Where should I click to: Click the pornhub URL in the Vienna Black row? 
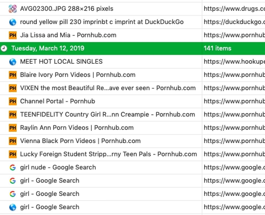(234, 141)
